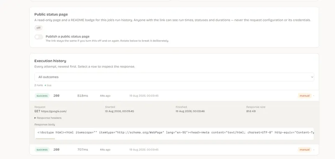Viewport: 335px width, 159px height.
Task: Collapse the 818ms run row chevron
Action: click(314, 96)
